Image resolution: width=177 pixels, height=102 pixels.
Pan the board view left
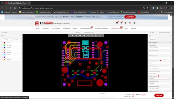80,36
